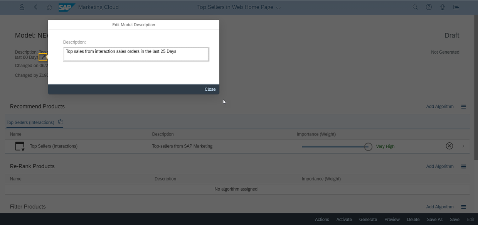Open the help question mark icon

[x=429, y=7]
